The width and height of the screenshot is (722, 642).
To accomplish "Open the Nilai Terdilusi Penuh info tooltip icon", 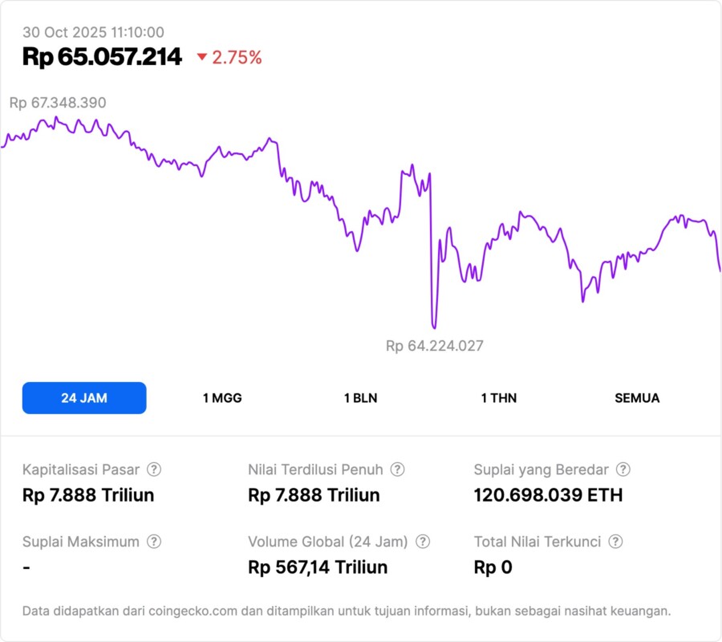I will (x=397, y=469).
